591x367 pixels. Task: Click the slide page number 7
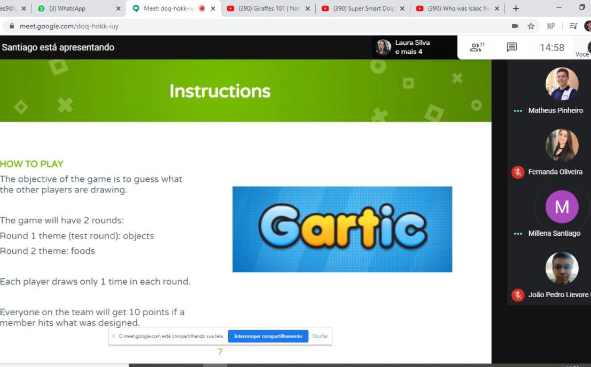pos(220,352)
